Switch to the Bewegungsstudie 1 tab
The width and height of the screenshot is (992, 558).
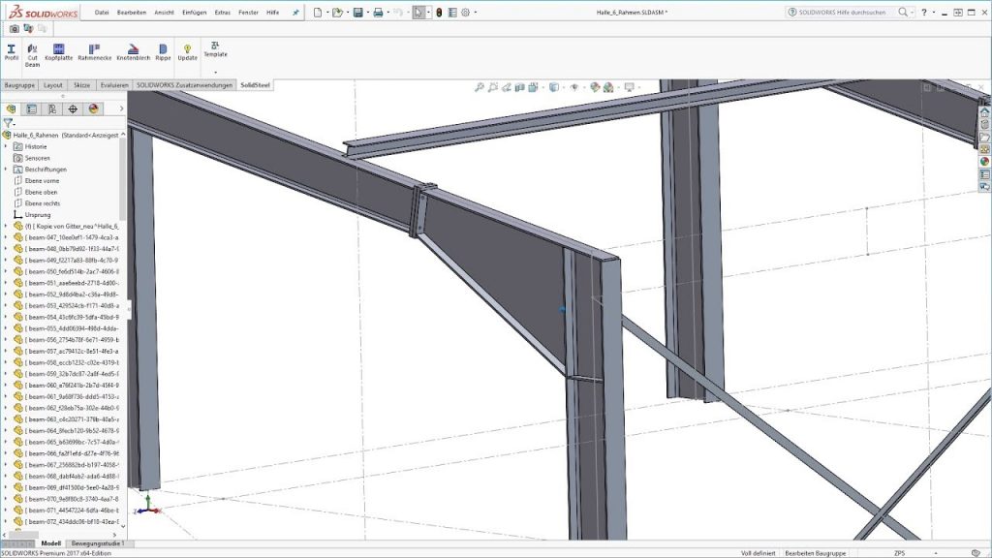pyautogui.click(x=100, y=543)
